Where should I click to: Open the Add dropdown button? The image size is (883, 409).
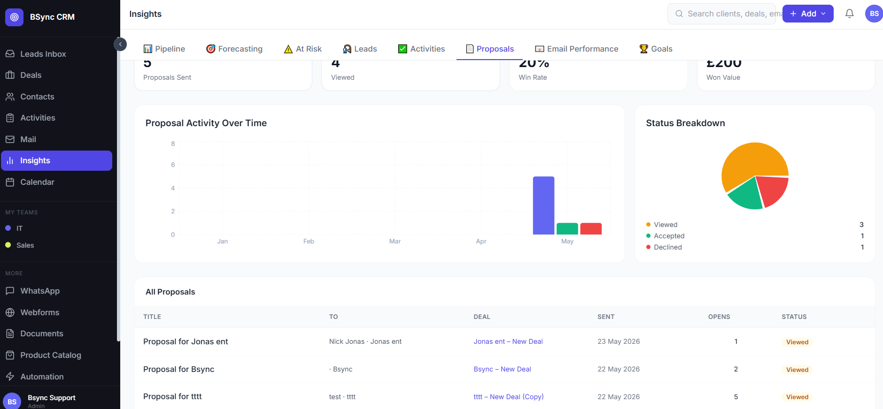(x=808, y=14)
